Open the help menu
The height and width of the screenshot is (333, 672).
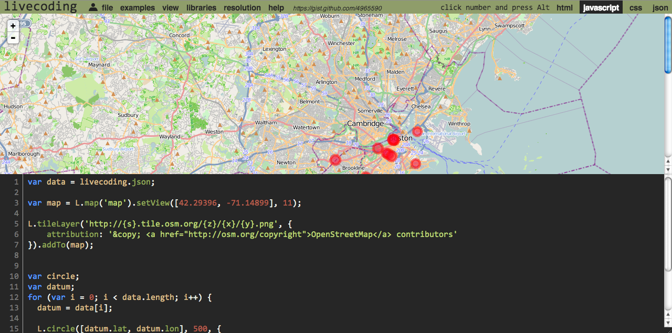coord(276,8)
